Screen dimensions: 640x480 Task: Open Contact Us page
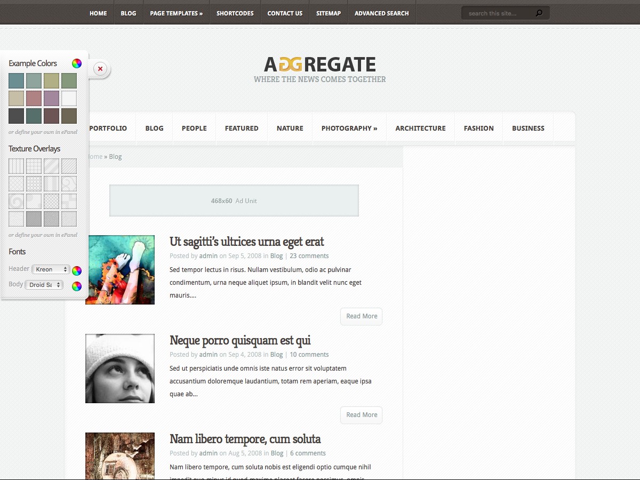point(285,13)
